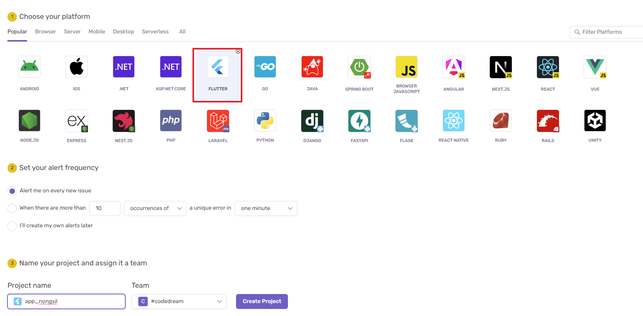Switch to the Mobile tab

pos(97,32)
